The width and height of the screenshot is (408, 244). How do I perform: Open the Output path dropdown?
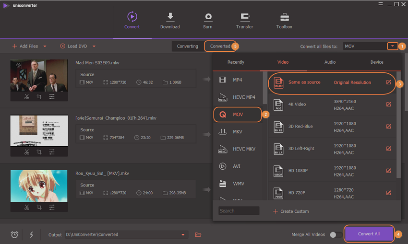click(x=183, y=234)
